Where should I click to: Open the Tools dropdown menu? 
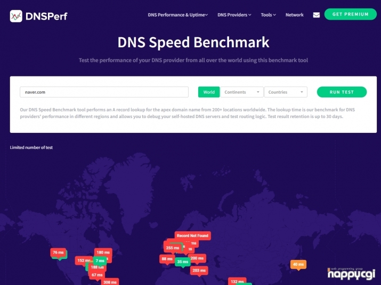coord(268,15)
